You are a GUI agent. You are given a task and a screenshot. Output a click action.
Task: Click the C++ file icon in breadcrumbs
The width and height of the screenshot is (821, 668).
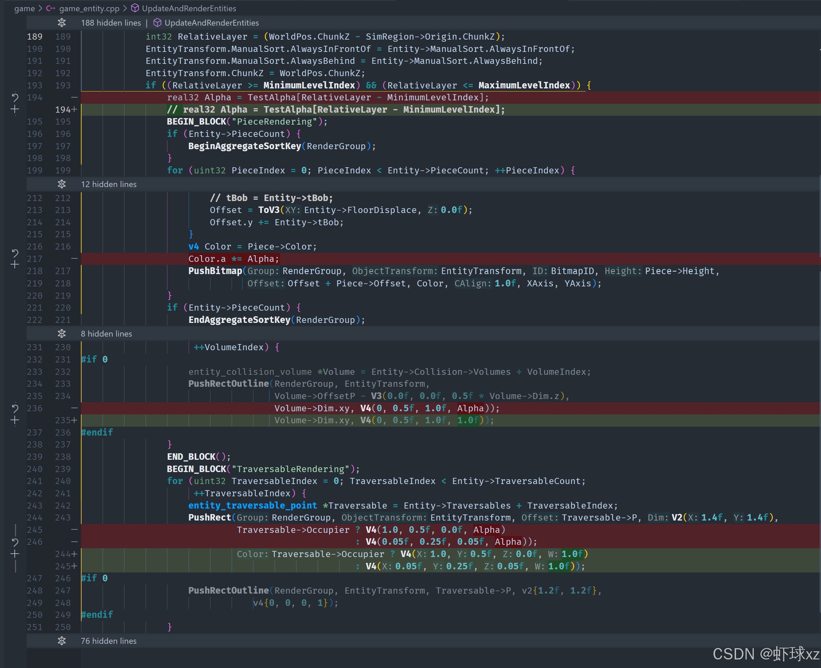click(x=51, y=9)
